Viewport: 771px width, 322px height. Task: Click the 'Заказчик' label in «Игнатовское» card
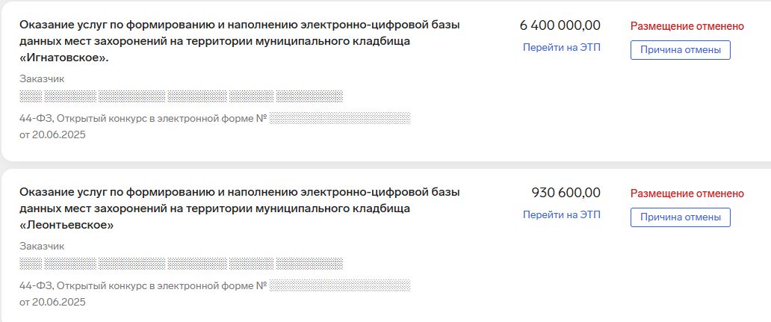point(42,78)
